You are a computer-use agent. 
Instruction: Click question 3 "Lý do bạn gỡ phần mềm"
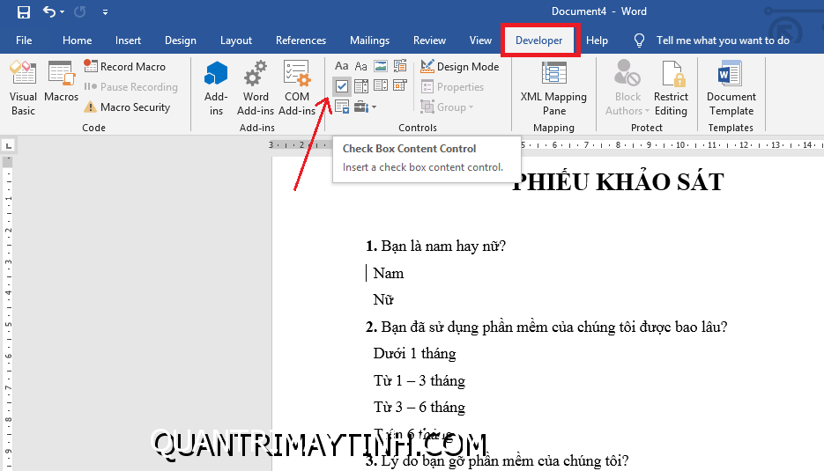point(497,461)
